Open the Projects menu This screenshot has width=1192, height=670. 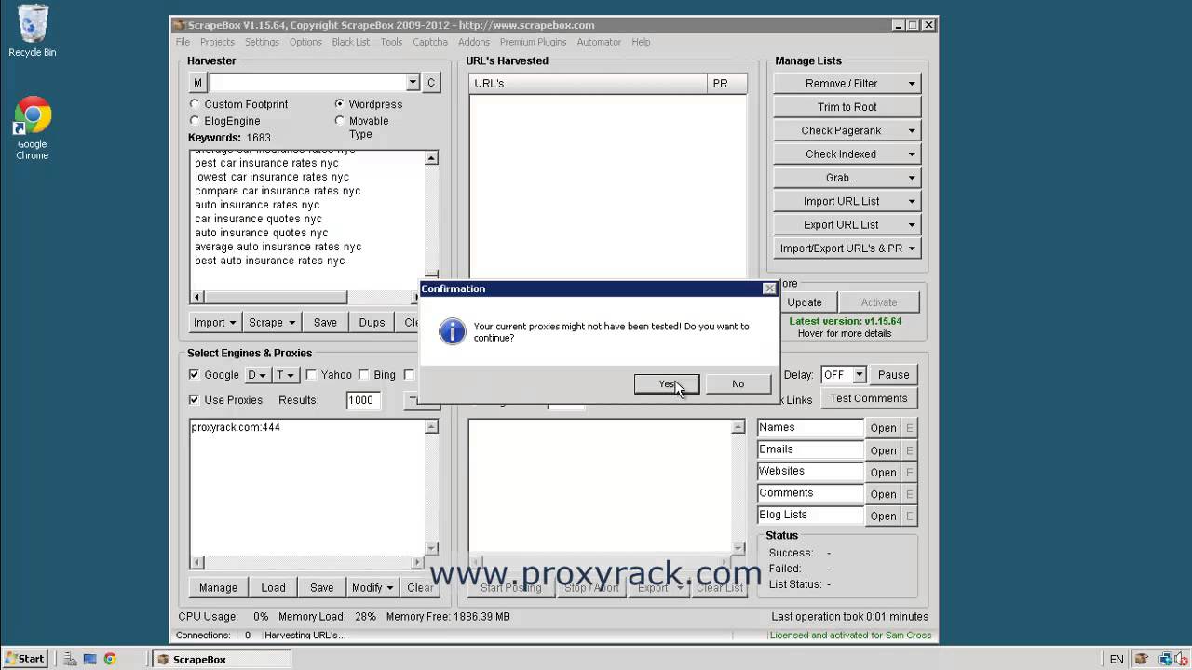[x=217, y=42]
